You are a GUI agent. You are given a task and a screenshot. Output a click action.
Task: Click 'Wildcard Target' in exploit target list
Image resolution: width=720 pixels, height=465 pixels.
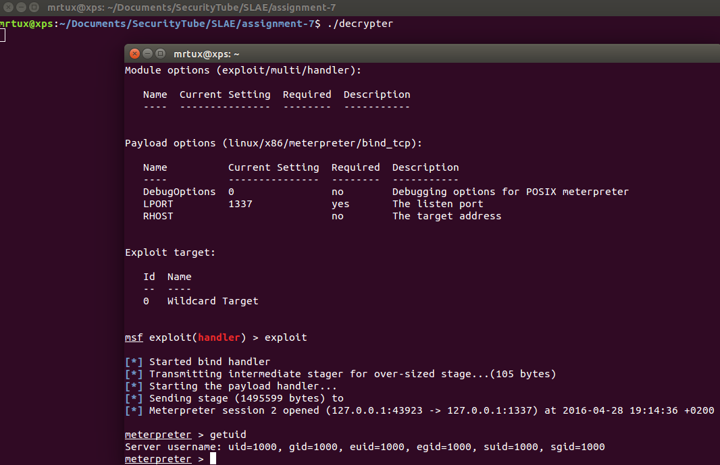213,301
